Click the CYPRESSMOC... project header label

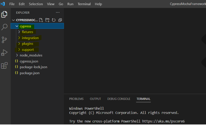click(x=27, y=20)
